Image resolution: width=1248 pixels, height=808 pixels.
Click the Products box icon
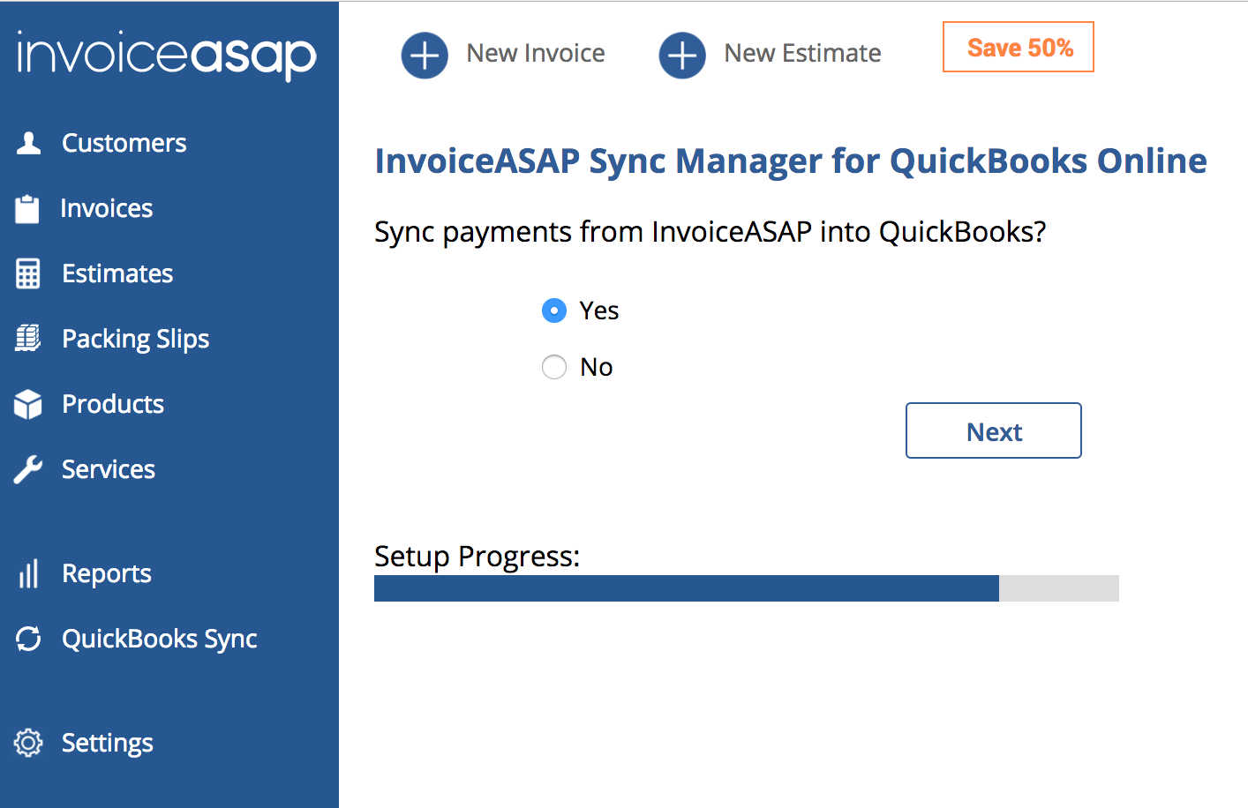tap(28, 404)
